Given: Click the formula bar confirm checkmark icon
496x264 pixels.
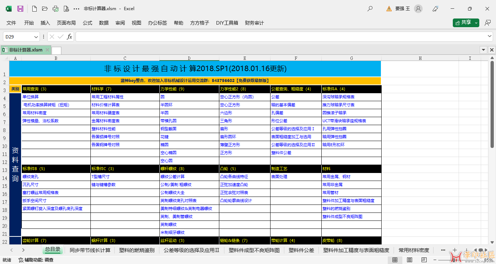Looking at the screenshot, I should [x=61, y=37].
